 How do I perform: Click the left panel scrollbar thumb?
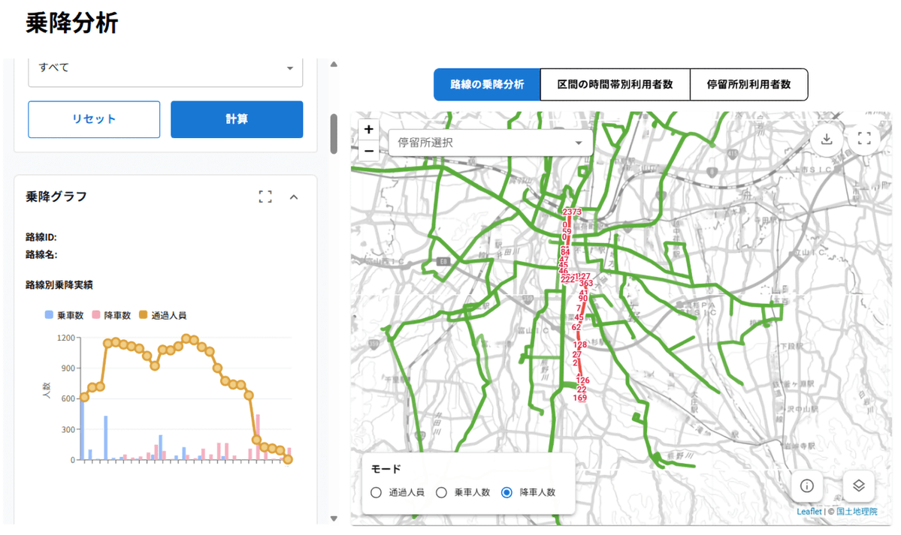[x=334, y=134]
